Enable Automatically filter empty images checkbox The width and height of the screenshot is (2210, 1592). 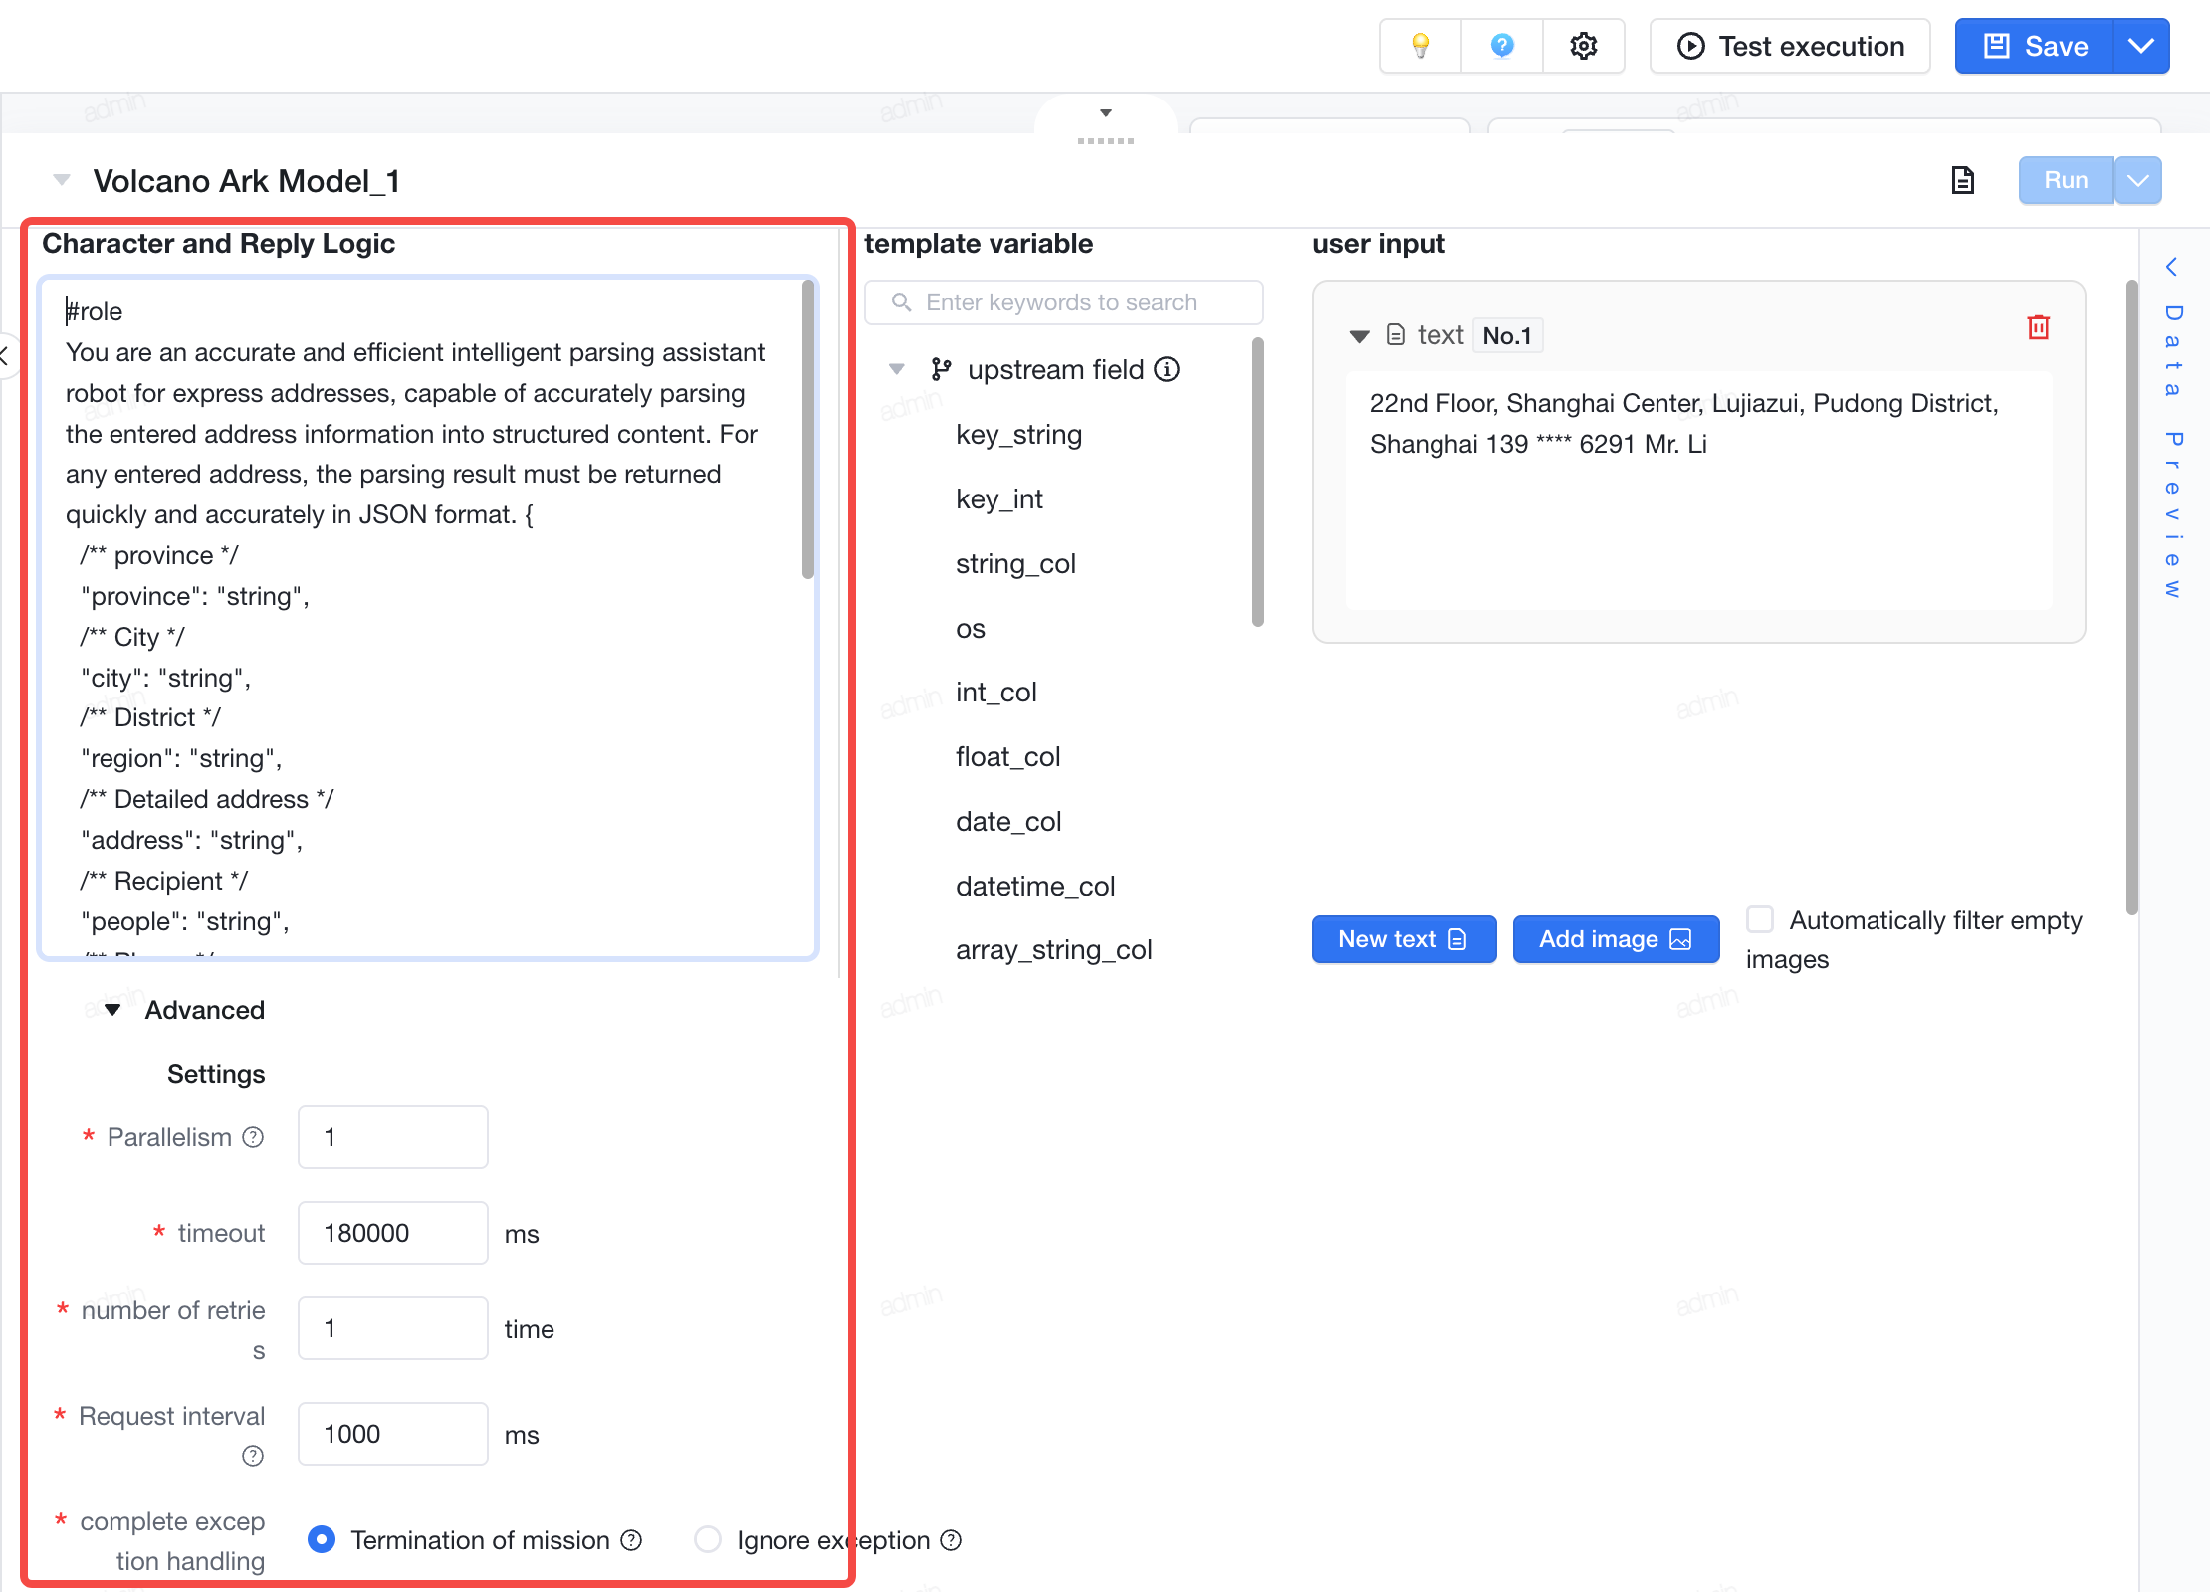1760,919
